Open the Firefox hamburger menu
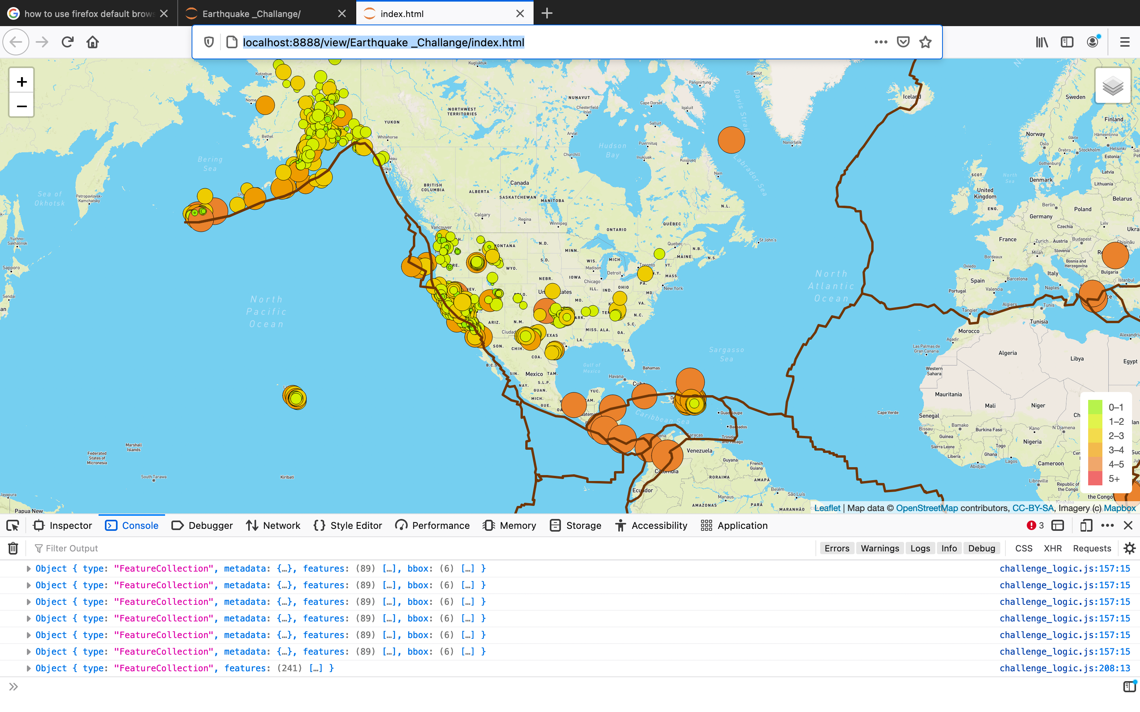This screenshot has width=1140, height=712. [x=1125, y=42]
